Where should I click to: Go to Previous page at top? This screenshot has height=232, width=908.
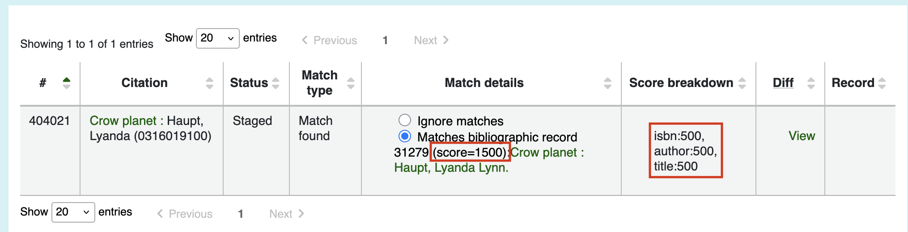click(329, 40)
